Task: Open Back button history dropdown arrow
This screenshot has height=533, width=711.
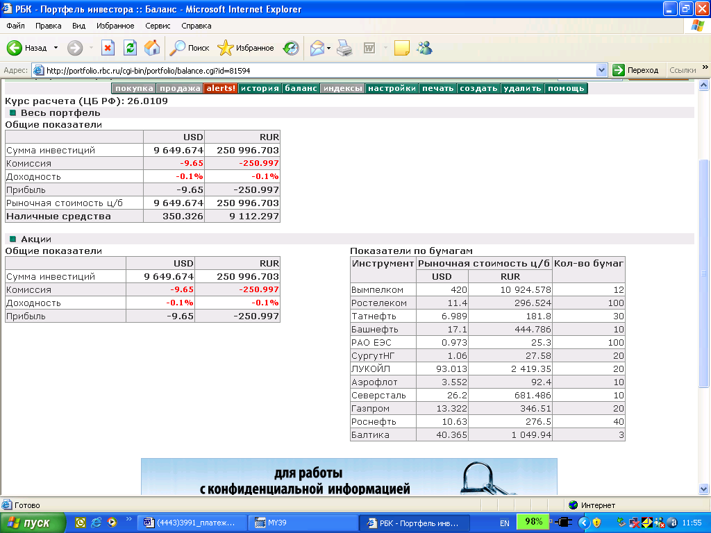Action: click(x=56, y=48)
